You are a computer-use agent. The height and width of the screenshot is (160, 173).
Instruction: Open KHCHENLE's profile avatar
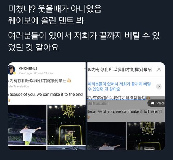click(12, 70)
